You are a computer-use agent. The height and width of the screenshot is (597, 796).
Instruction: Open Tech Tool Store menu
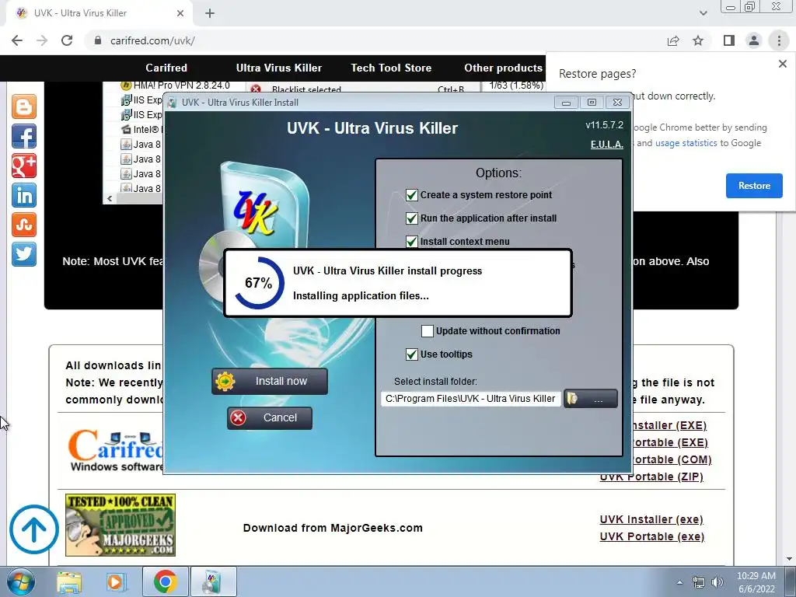(x=391, y=68)
